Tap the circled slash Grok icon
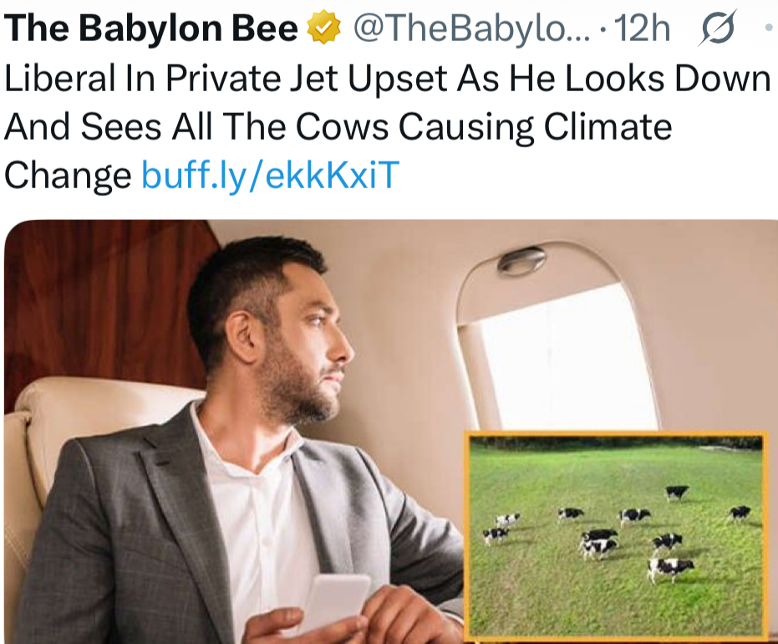The width and height of the screenshot is (778, 644). tap(717, 30)
